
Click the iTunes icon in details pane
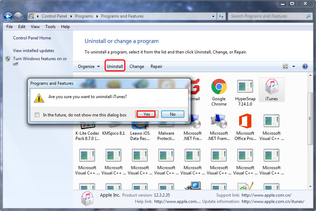pos(87,198)
